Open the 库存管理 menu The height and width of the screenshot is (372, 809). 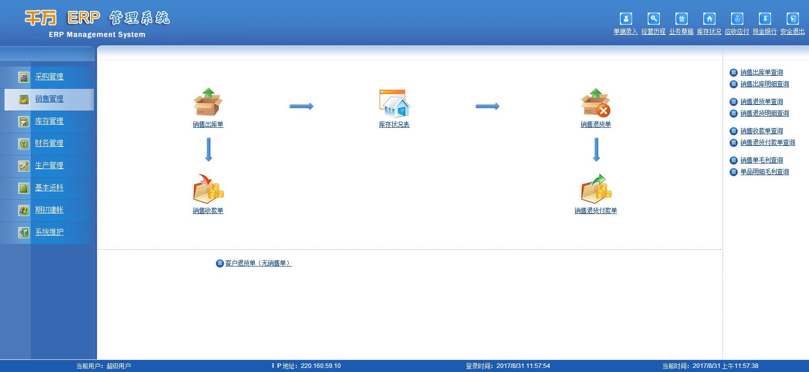pyautogui.click(x=49, y=121)
